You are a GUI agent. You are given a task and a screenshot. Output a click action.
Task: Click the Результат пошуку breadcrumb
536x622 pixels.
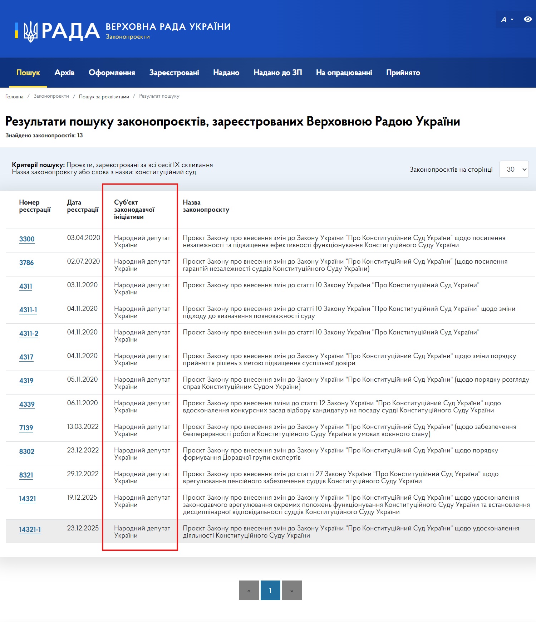click(159, 96)
